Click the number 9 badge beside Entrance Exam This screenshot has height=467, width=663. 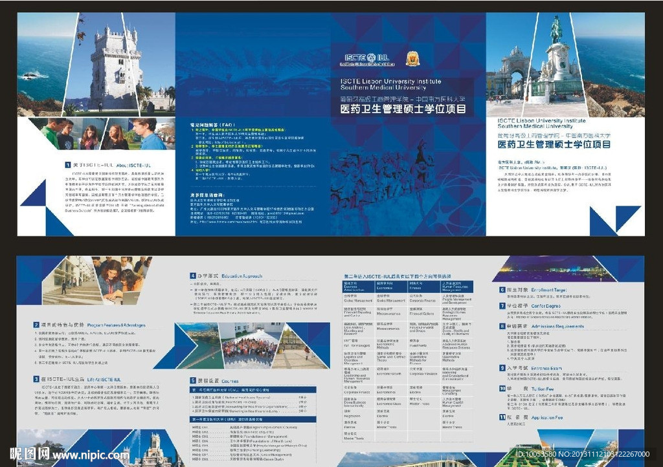click(502, 368)
